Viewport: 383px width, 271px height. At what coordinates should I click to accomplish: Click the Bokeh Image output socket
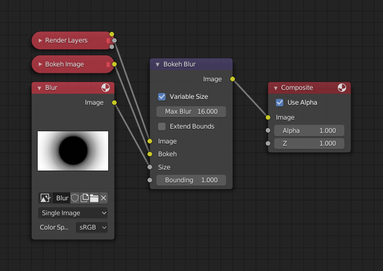tap(114, 64)
